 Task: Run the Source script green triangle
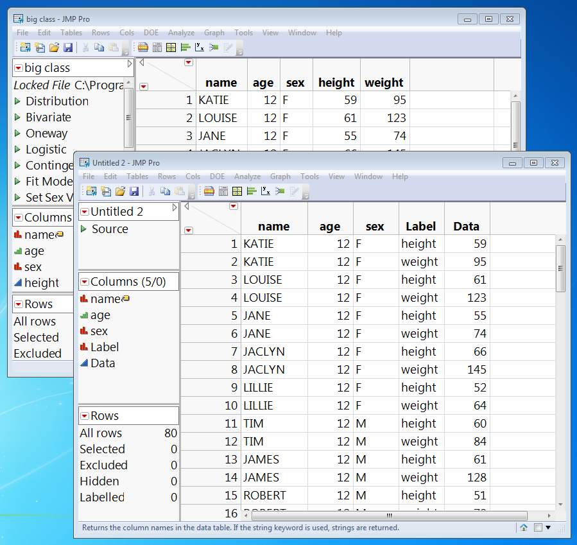click(x=84, y=229)
